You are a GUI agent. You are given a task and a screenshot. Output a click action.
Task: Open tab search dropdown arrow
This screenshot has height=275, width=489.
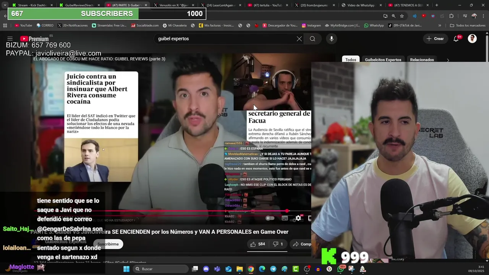(x=5, y=5)
